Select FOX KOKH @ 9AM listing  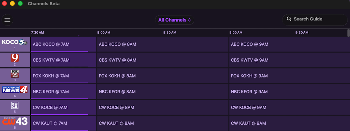pyautogui.click(x=290, y=76)
